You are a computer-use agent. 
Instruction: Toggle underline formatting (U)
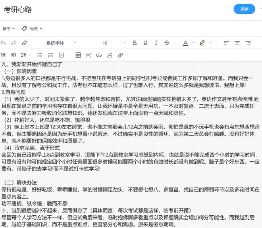[x=145, y=43]
